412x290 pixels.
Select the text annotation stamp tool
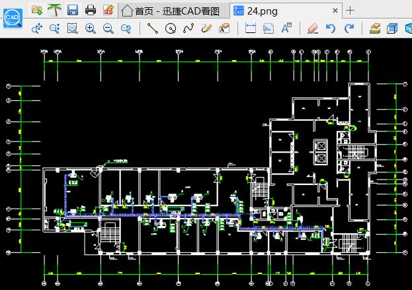(224, 28)
